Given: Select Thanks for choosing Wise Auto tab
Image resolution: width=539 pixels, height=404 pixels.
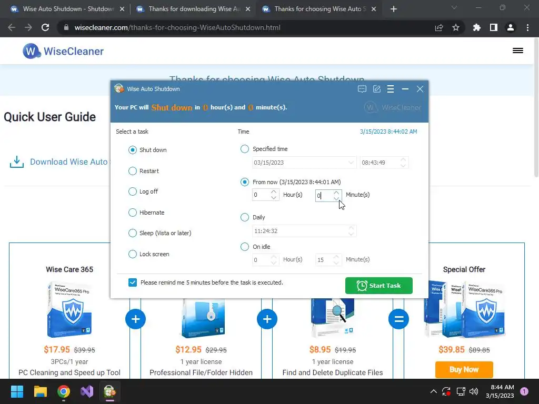Looking at the screenshot, I should coord(320,9).
